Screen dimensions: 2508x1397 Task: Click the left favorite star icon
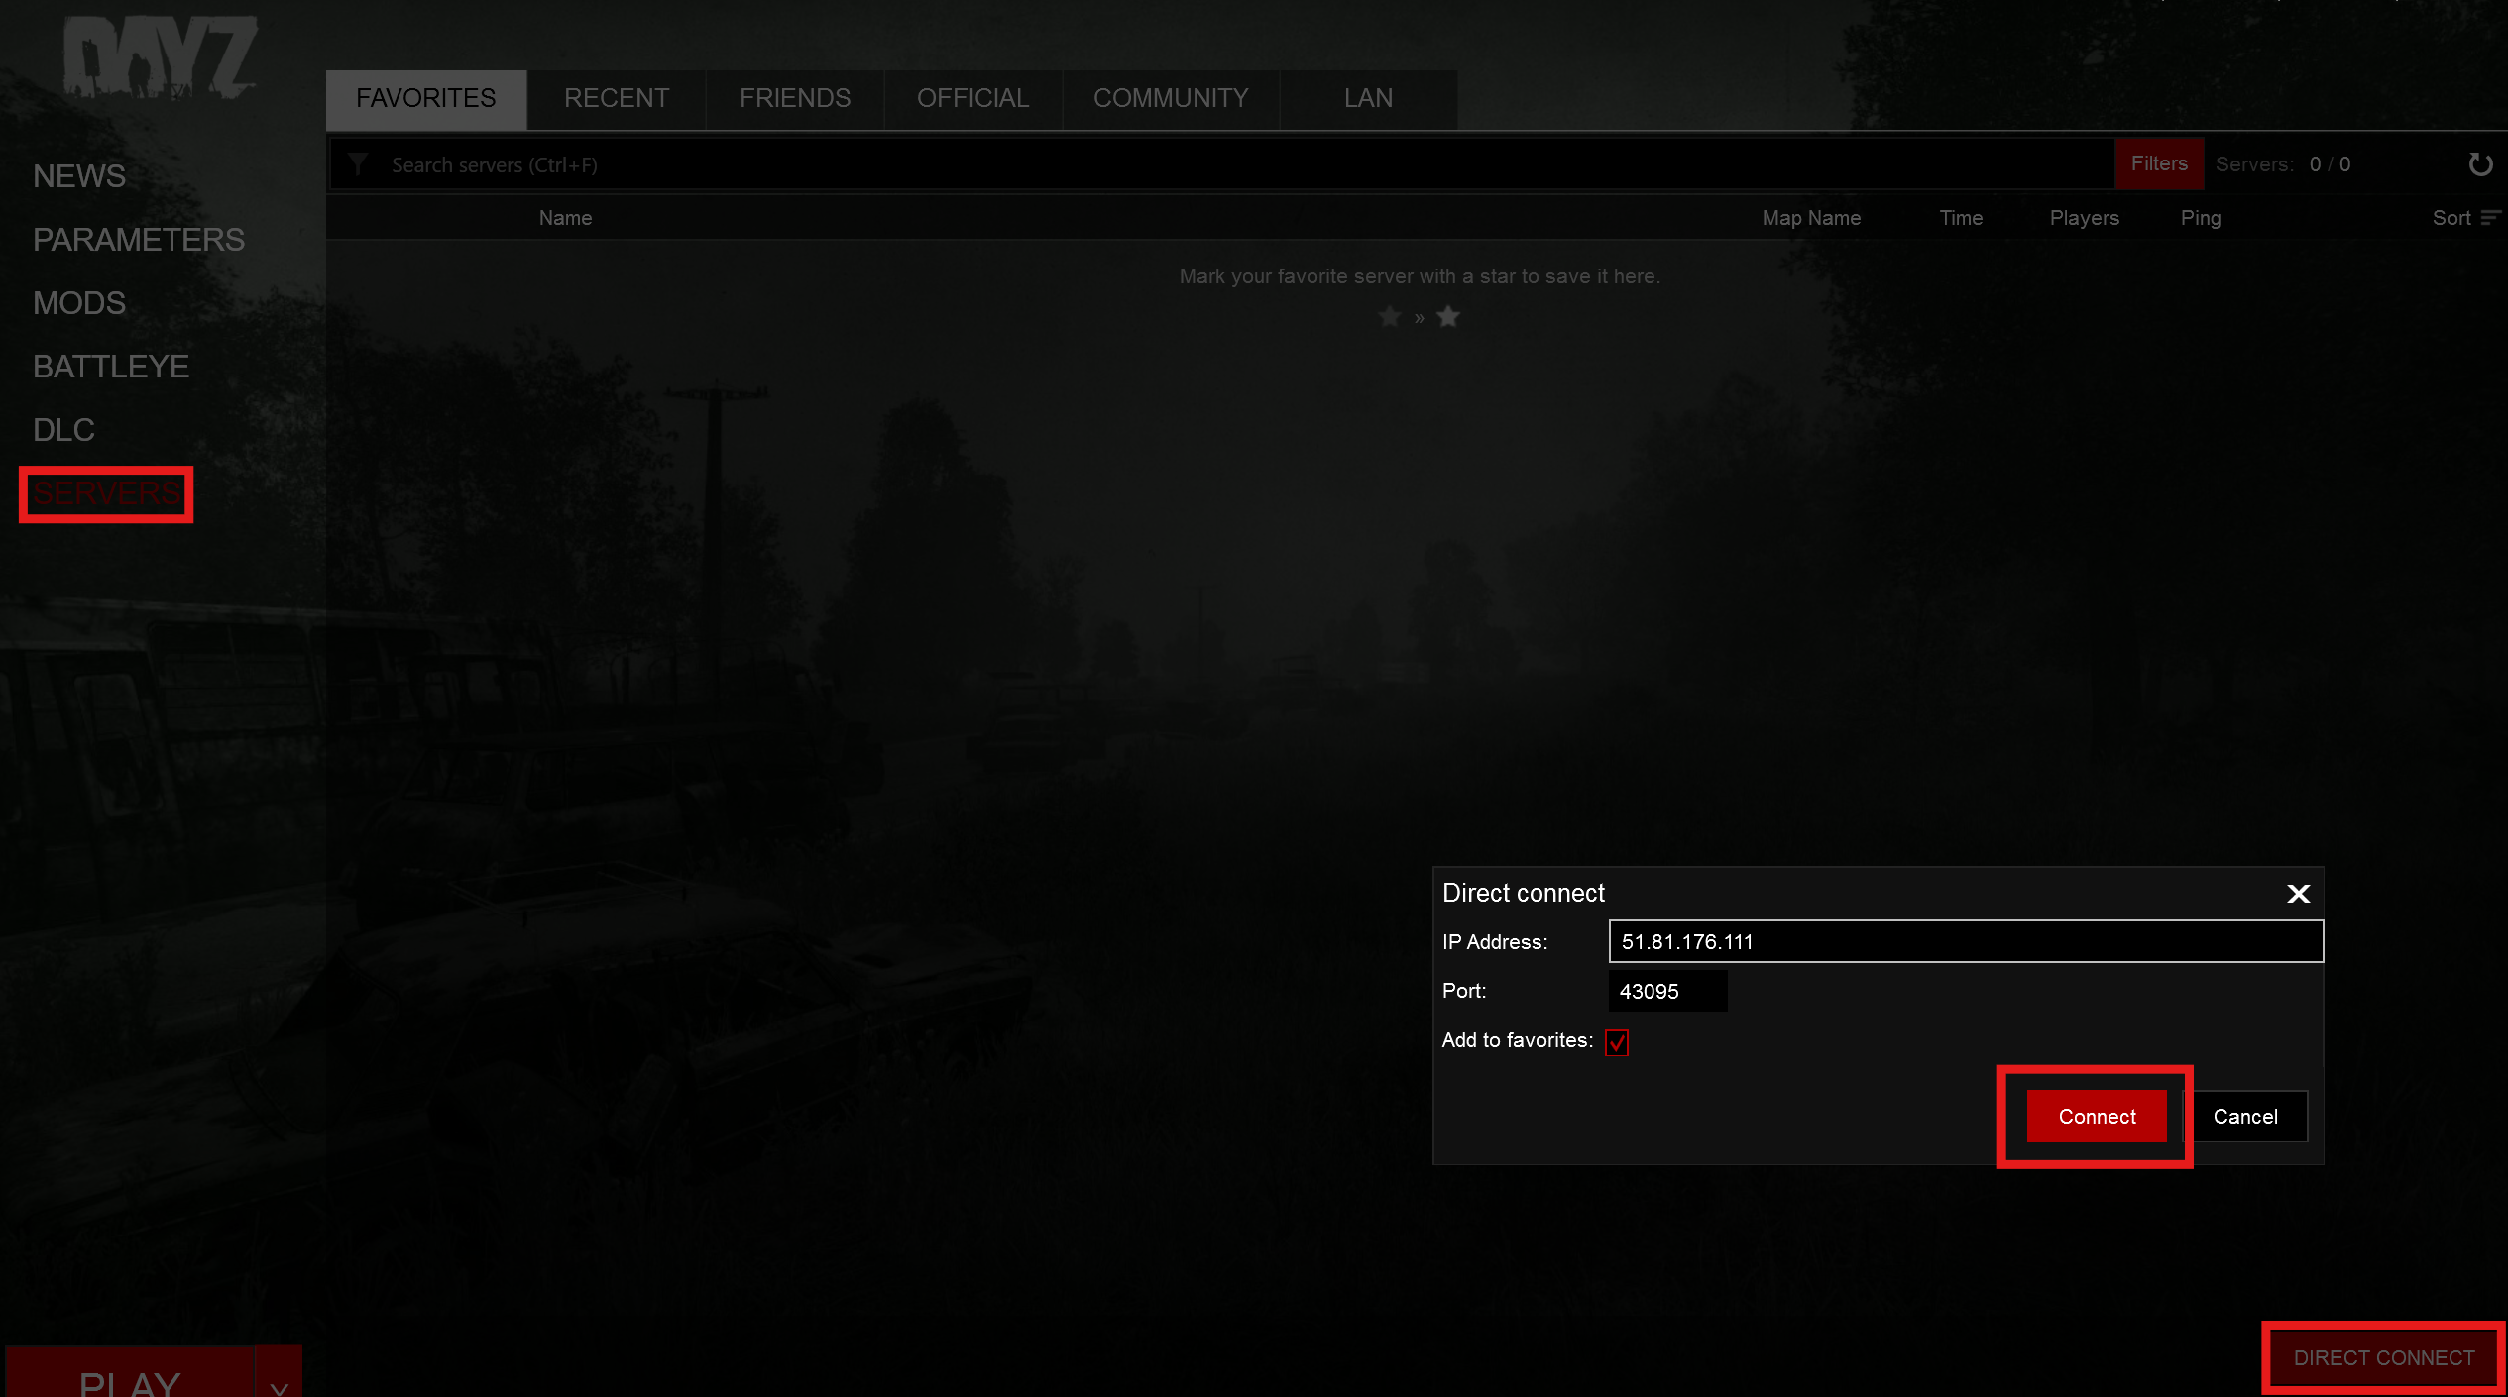1389,316
